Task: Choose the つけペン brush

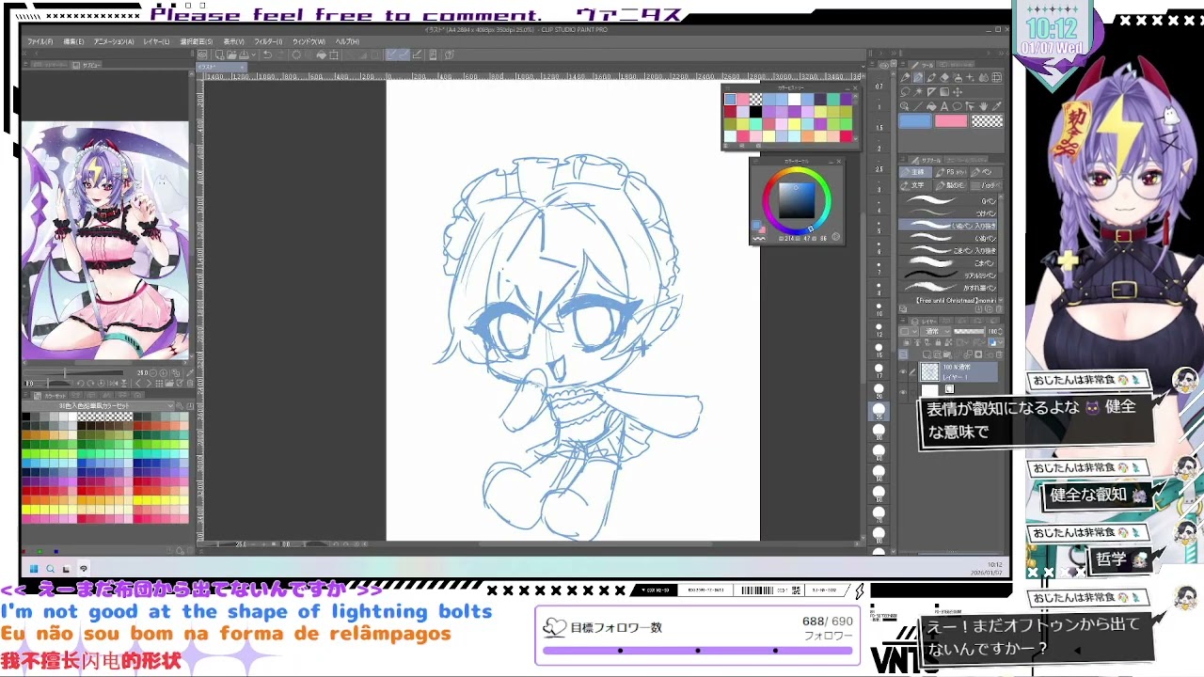Action: click(x=947, y=212)
